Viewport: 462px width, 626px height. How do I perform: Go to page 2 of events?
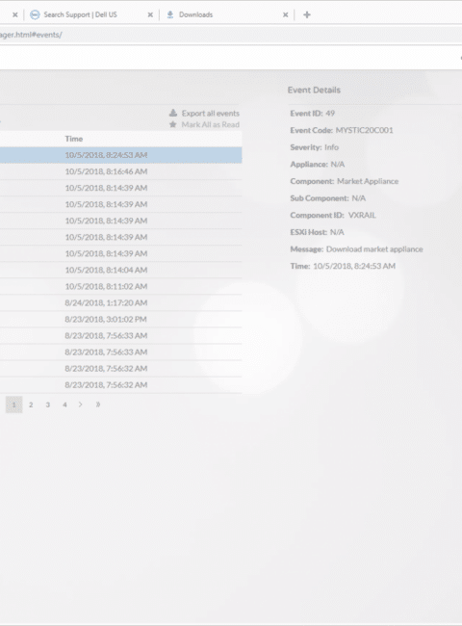(x=31, y=404)
